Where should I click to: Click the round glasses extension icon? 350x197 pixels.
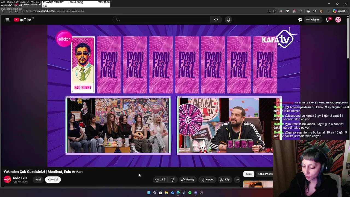click(x=281, y=11)
